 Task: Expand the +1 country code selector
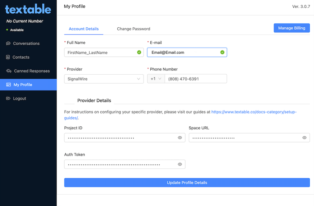tap(156, 79)
